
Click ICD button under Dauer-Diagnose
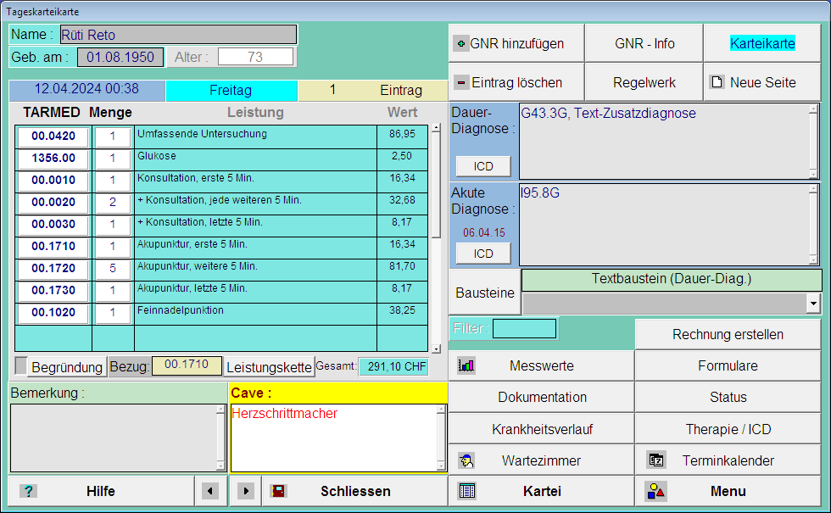tap(483, 166)
